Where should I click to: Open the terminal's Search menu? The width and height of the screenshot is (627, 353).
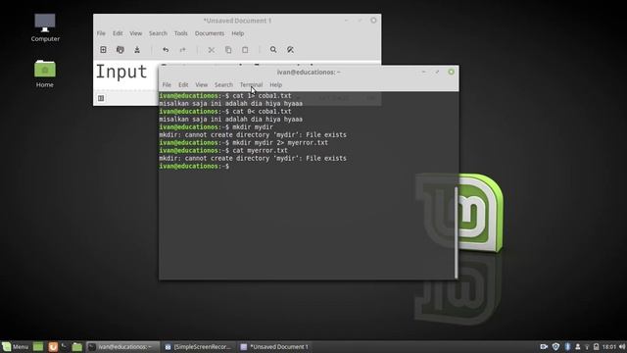[x=223, y=85]
